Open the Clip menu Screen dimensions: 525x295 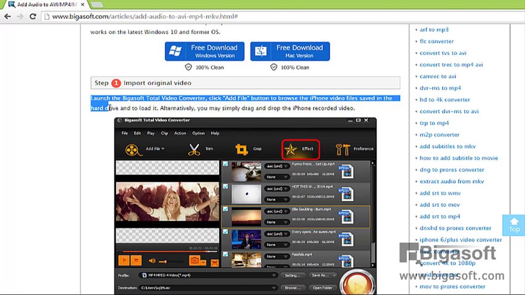click(x=164, y=133)
